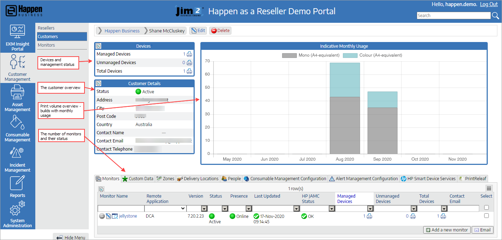Switch to the Custom Data tab
Viewport: 502px width, 240px height.
pos(138,178)
